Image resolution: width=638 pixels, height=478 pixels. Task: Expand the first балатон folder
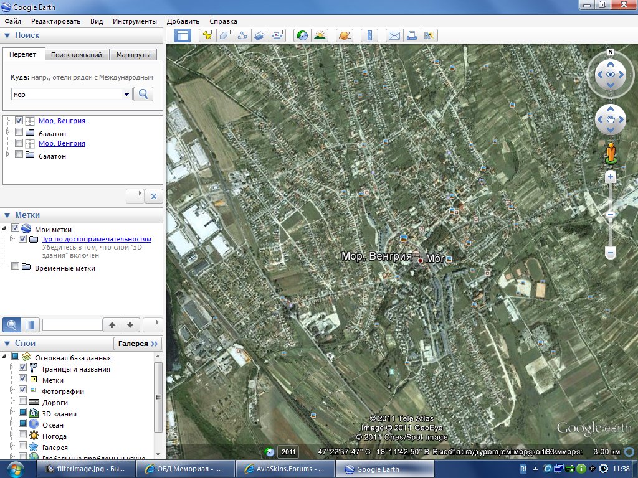(7, 132)
